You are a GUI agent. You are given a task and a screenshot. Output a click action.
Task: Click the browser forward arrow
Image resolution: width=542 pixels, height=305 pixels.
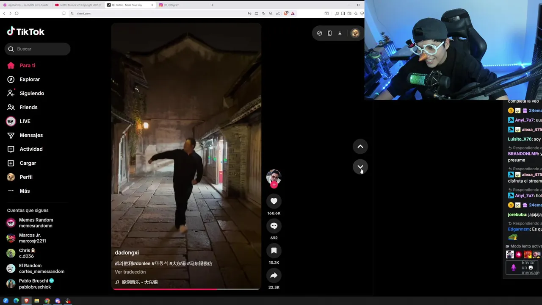[10, 14]
